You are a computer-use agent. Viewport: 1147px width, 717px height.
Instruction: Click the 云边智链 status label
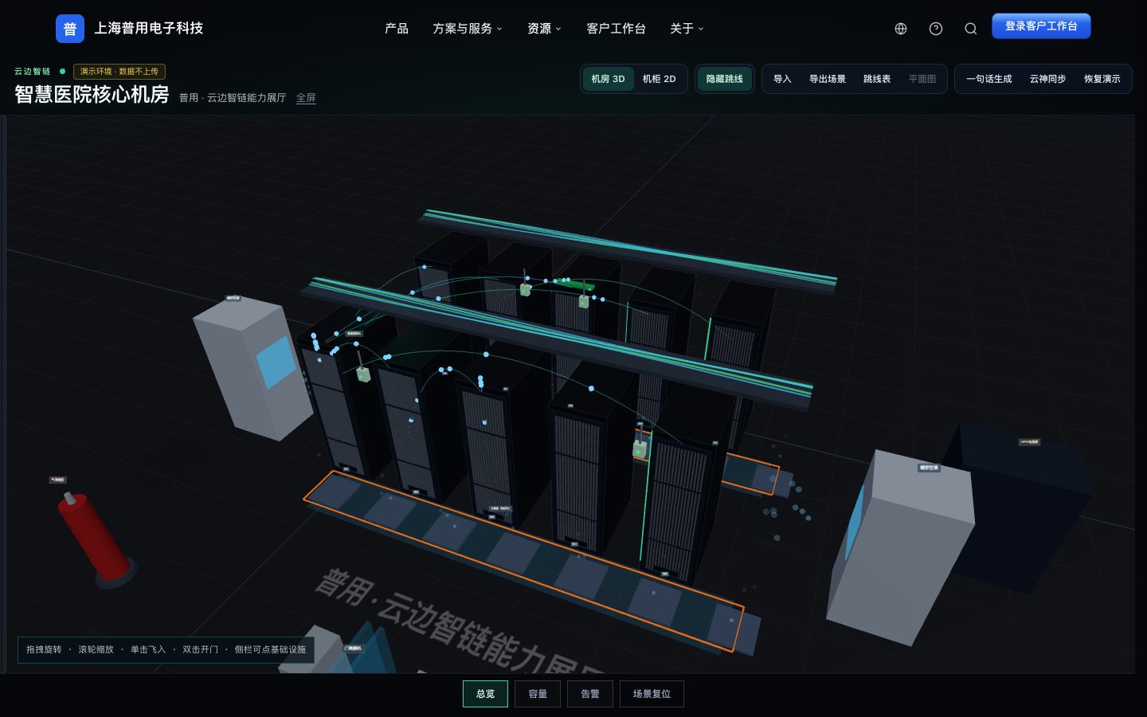point(32,72)
